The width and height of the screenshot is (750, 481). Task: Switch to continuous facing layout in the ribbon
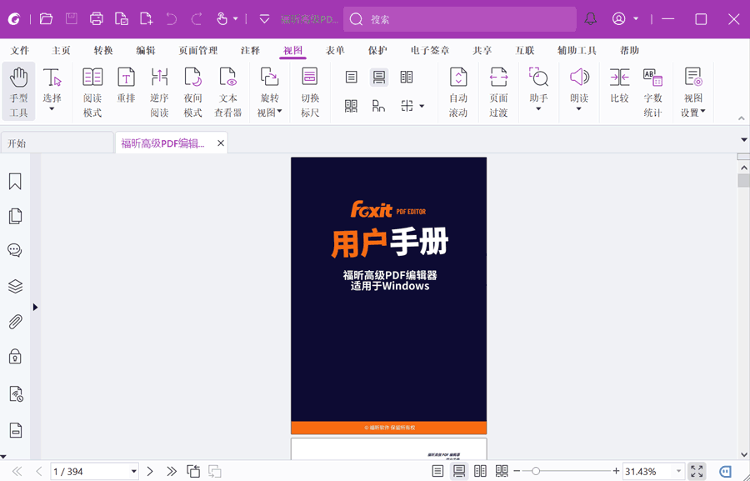click(x=351, y=106)
